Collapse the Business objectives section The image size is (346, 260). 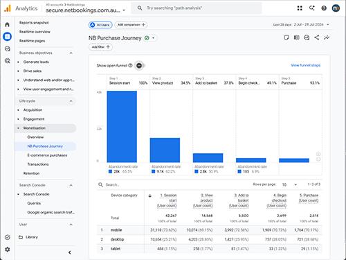pos(71,53)
